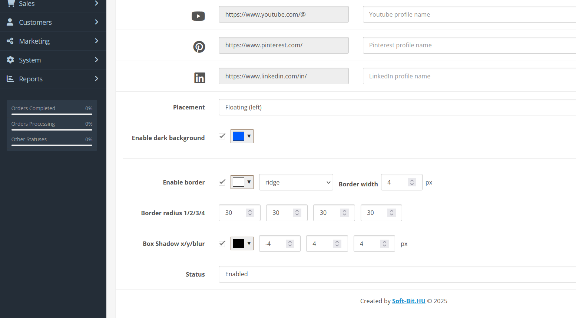Click the Pinterest logo icon
Viewport: 576px width, 318px height.
(199, 47)
